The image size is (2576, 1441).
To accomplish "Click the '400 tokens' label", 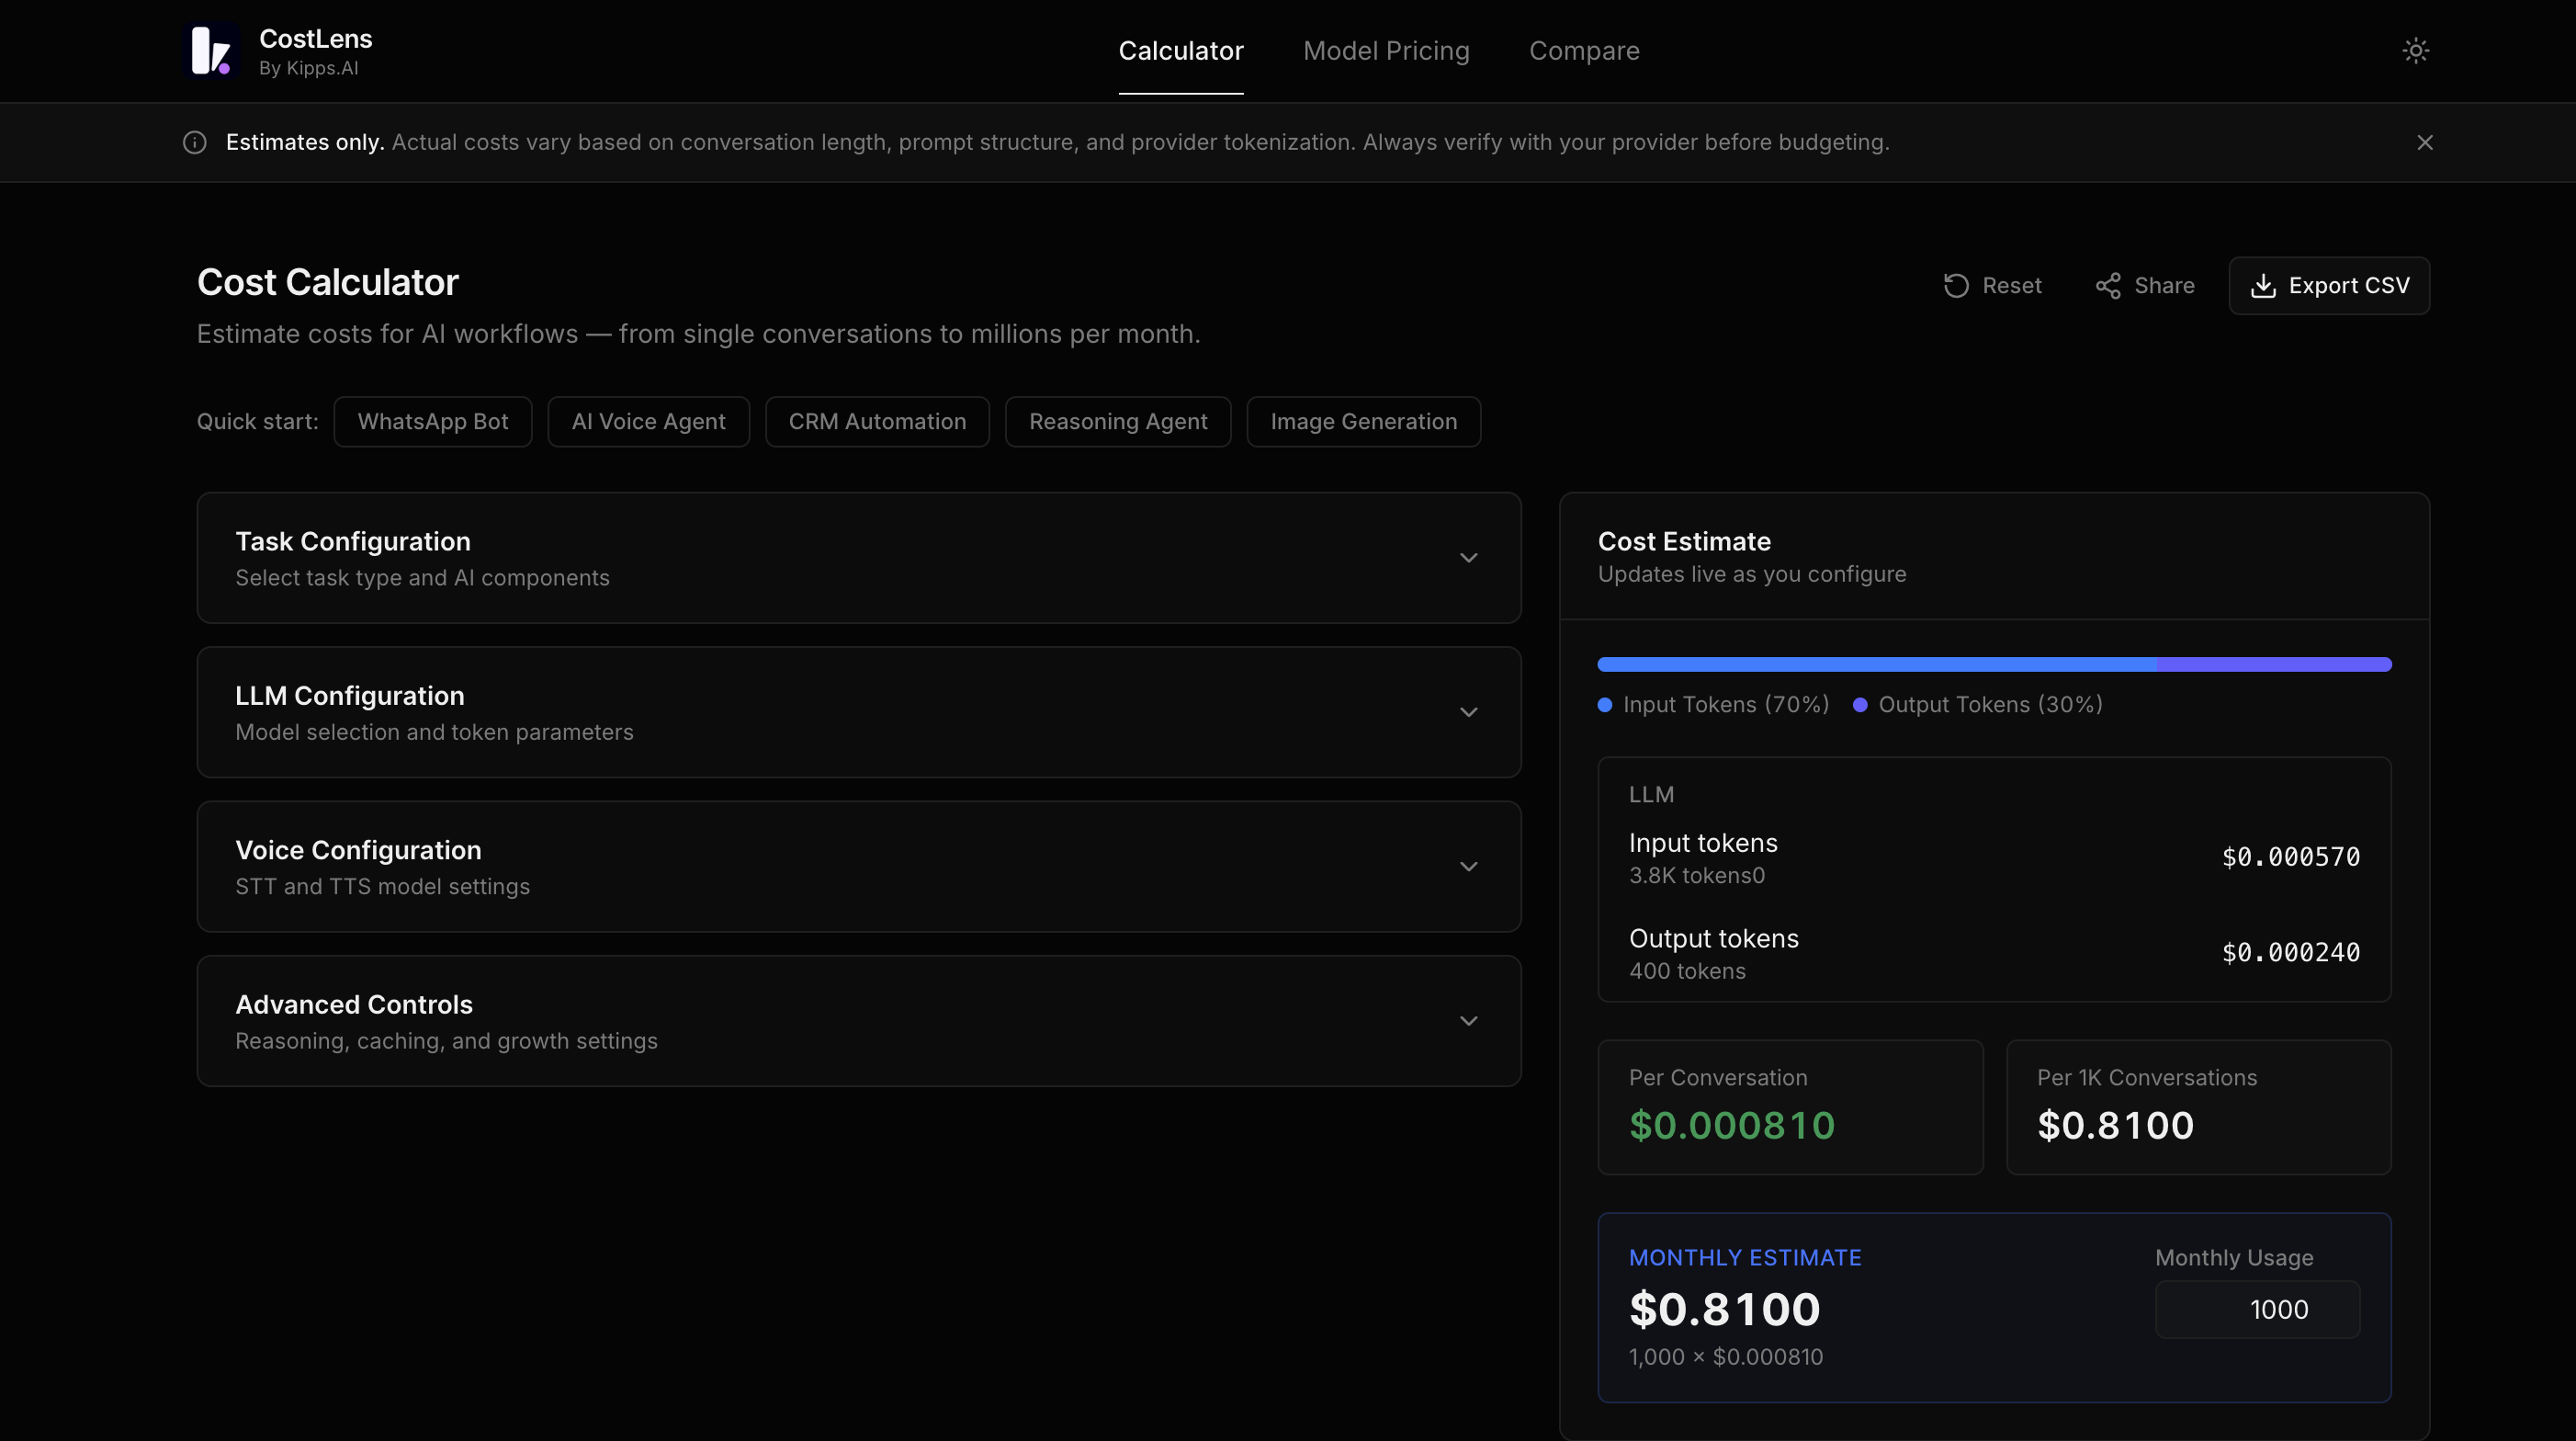I will pos(1687,972).
